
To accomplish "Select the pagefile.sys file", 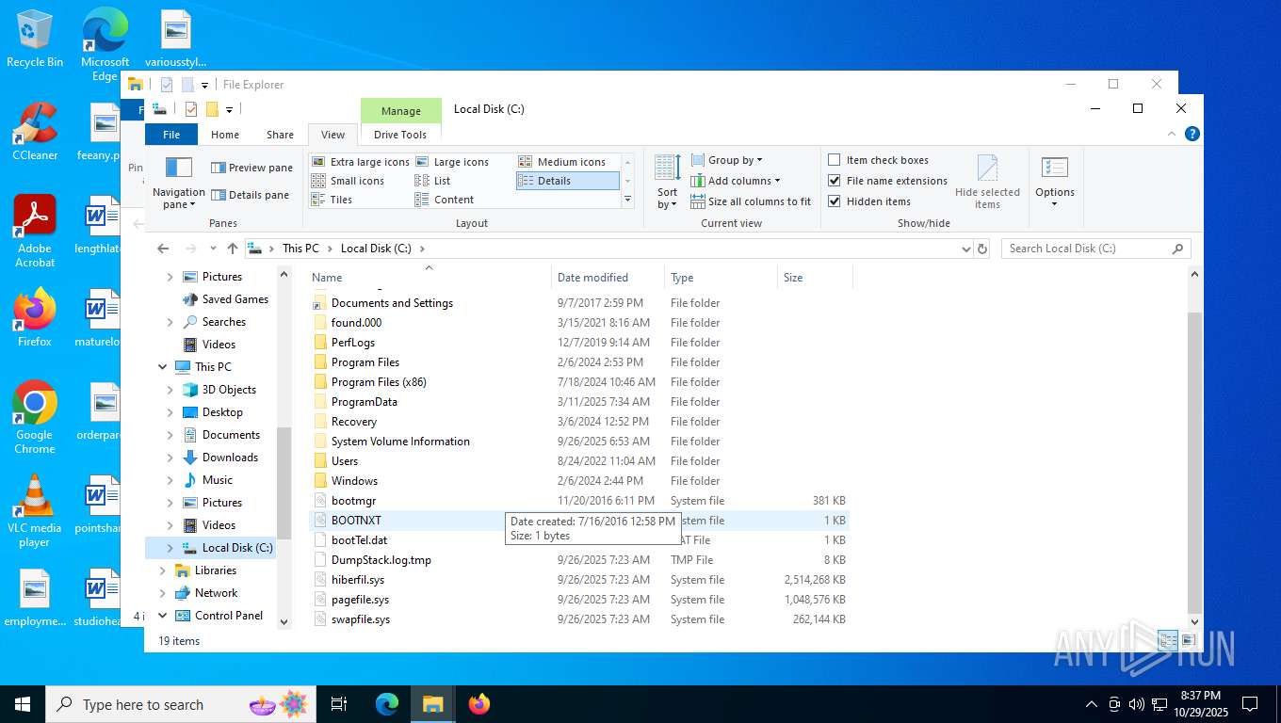I will click(360, 600).
